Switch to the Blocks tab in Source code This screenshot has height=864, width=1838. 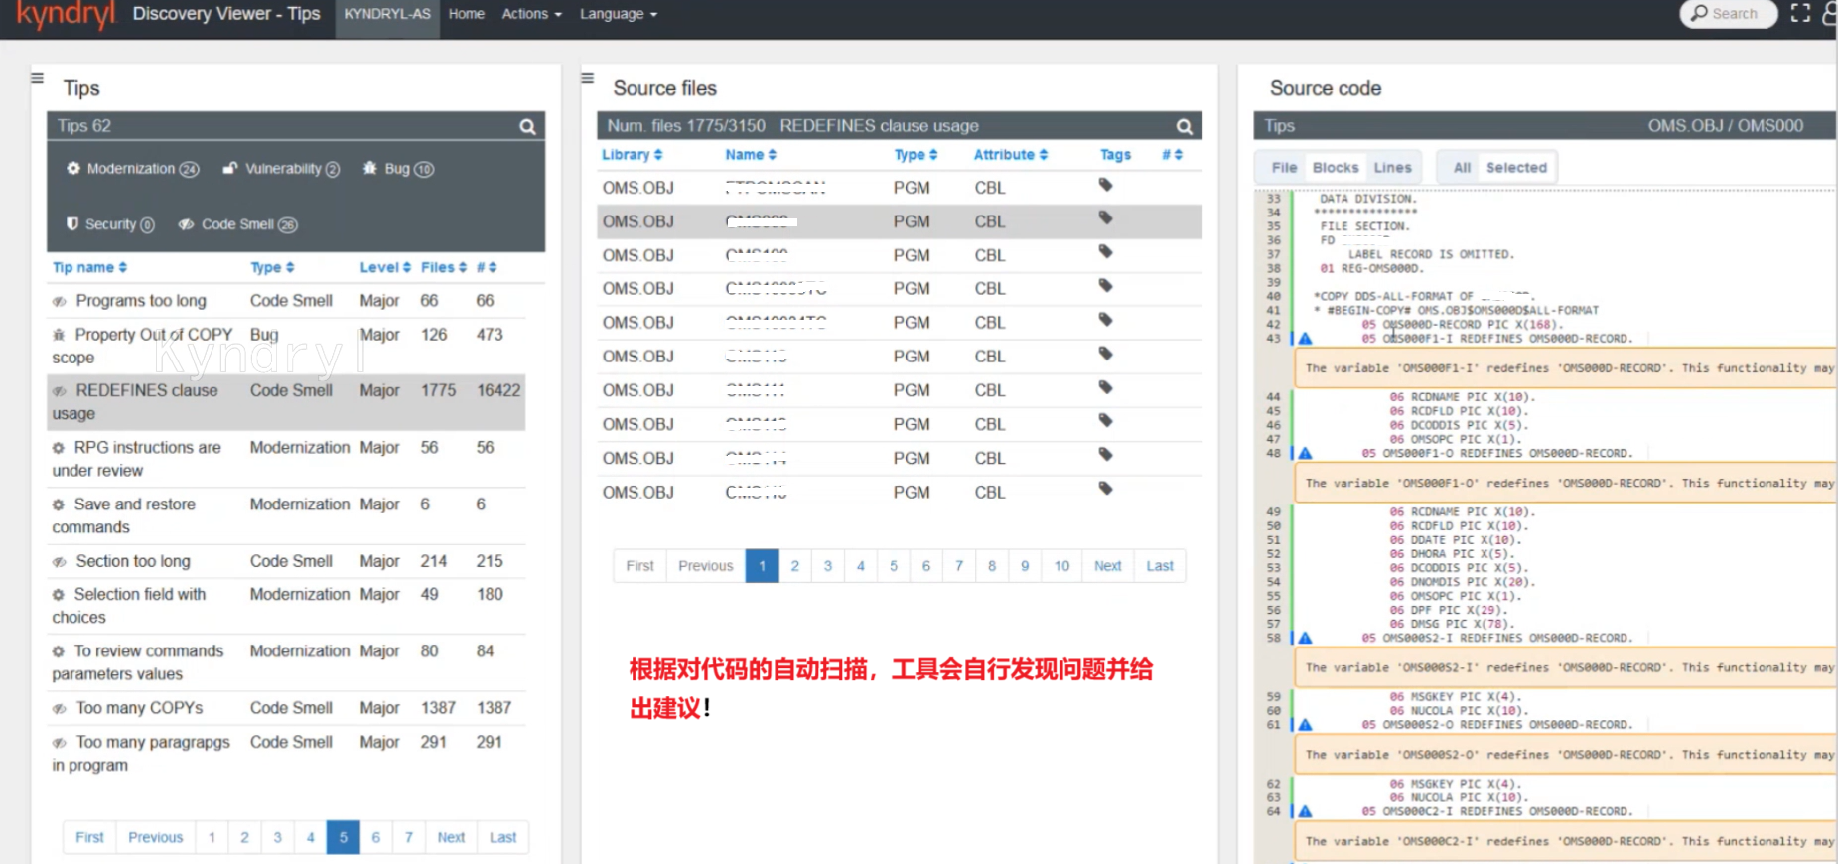pos(1335,168)
